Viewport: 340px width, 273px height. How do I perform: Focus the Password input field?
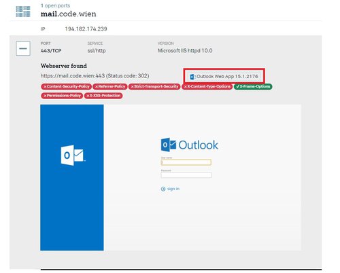(186, 175)
